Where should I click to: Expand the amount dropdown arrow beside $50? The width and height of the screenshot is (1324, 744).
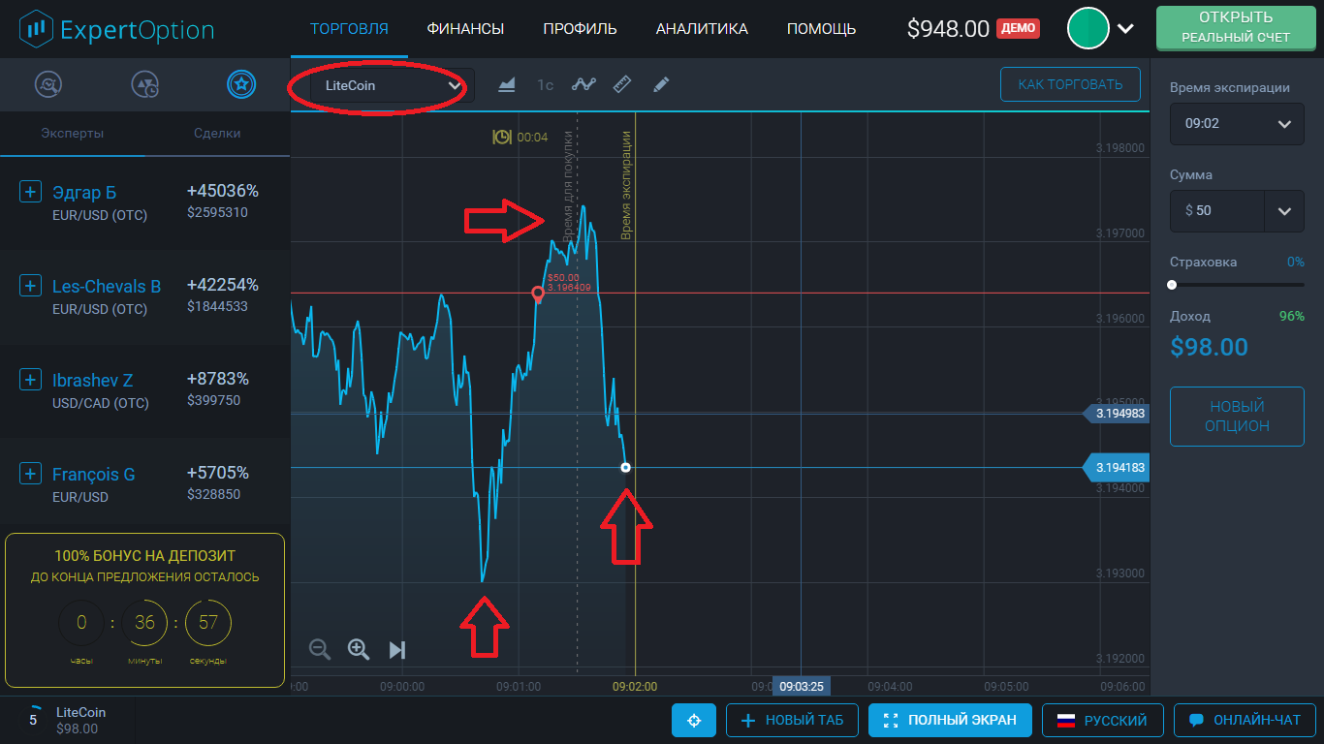[x=1284, y=211]
